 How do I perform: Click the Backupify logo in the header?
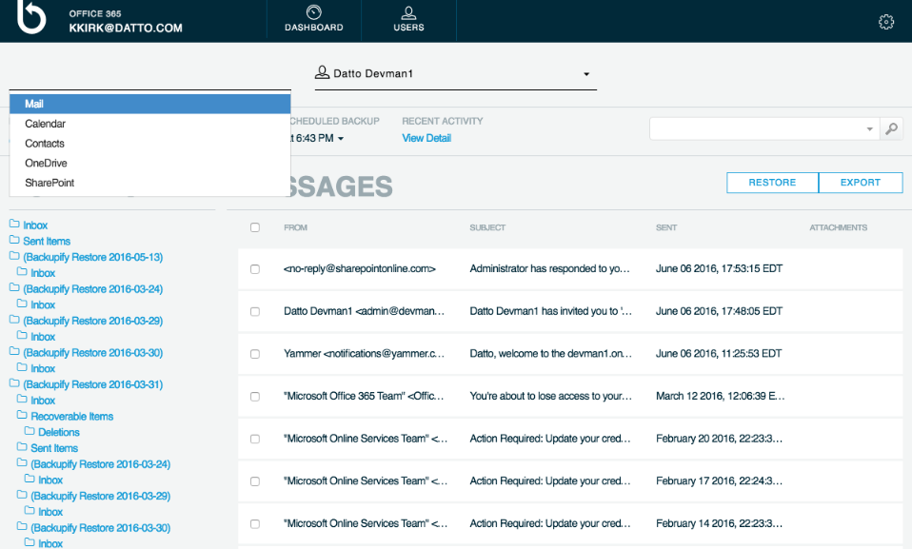[x=31, y=16]
